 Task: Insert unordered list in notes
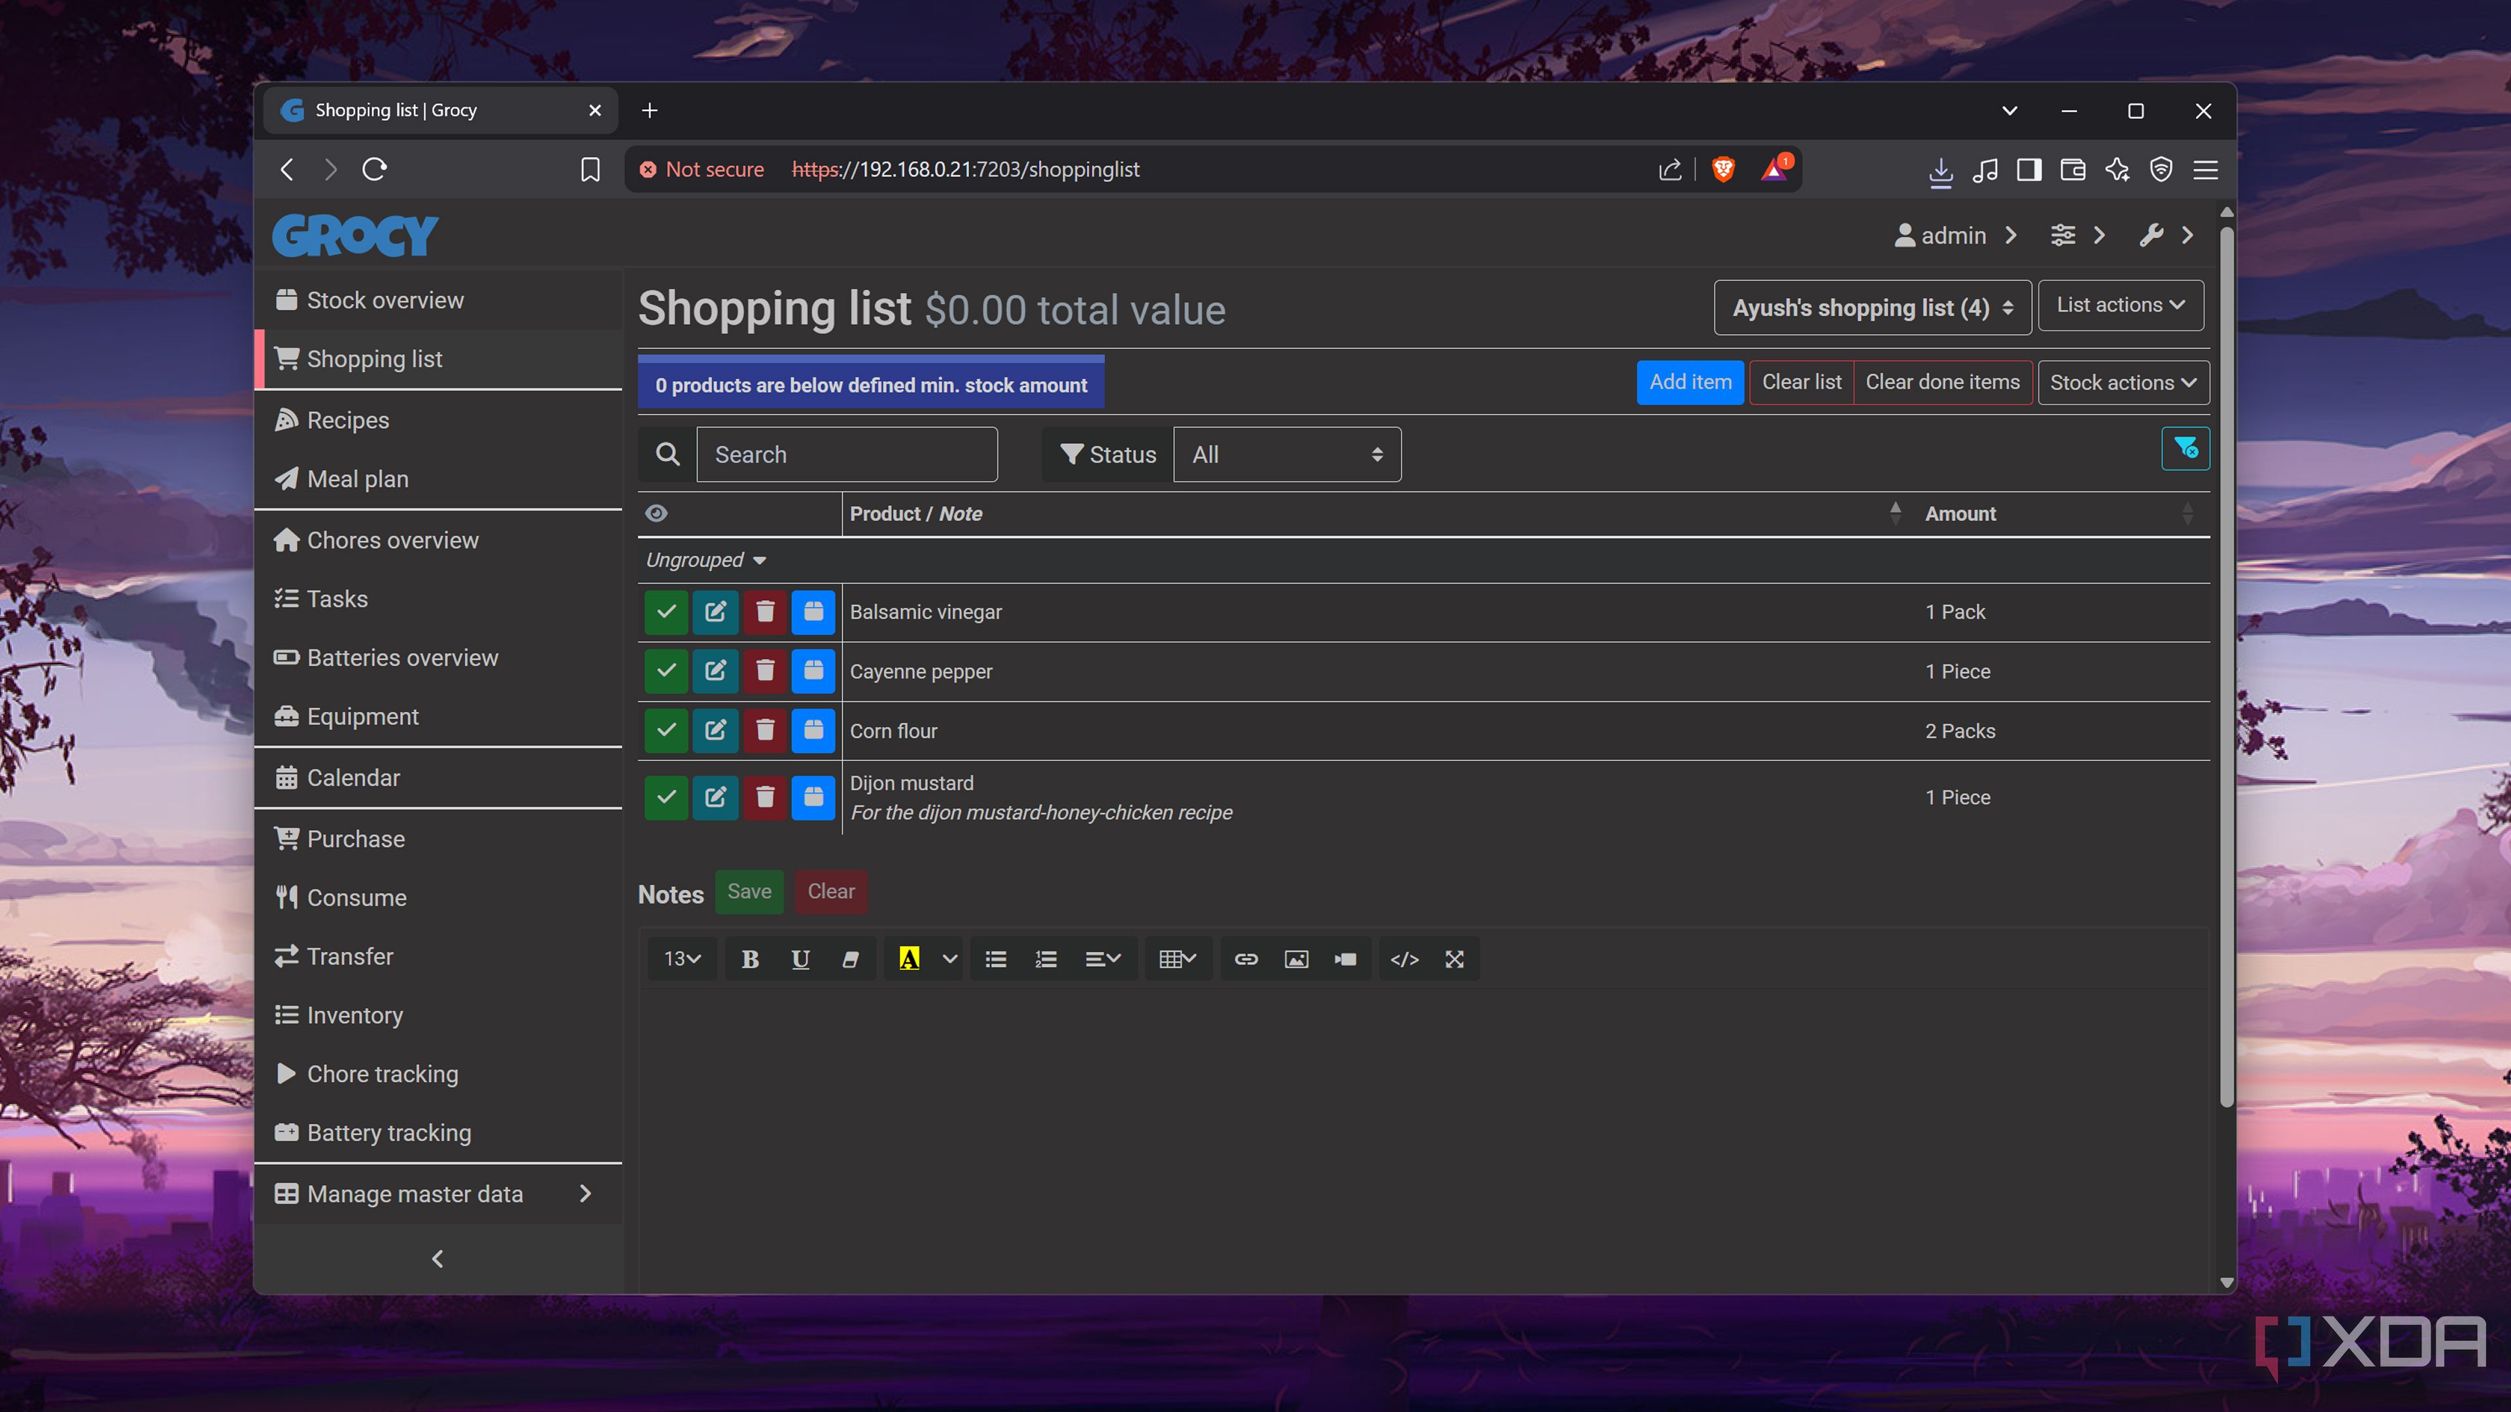pos(995,960)
